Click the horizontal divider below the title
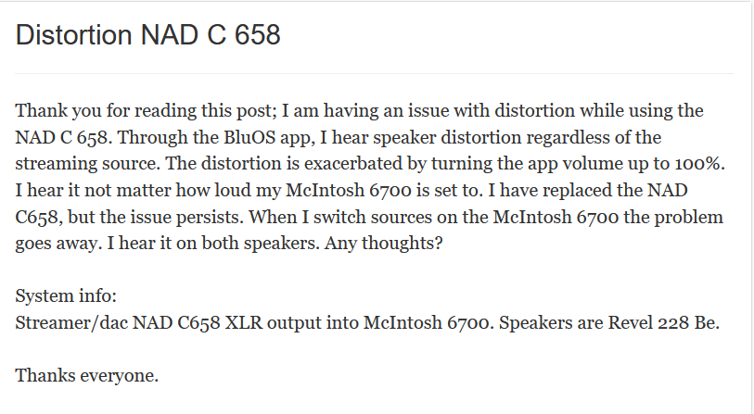754x414 pixels. (x=374, y=73)
